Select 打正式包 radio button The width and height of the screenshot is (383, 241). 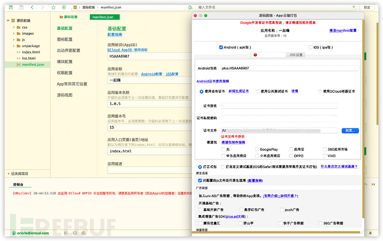[x=200, y=167]
